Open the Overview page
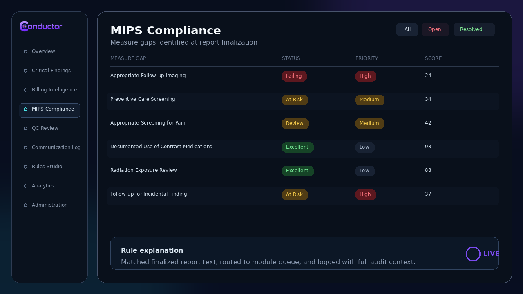This screenshot has width=523, height=294. (x=49, y=51)
